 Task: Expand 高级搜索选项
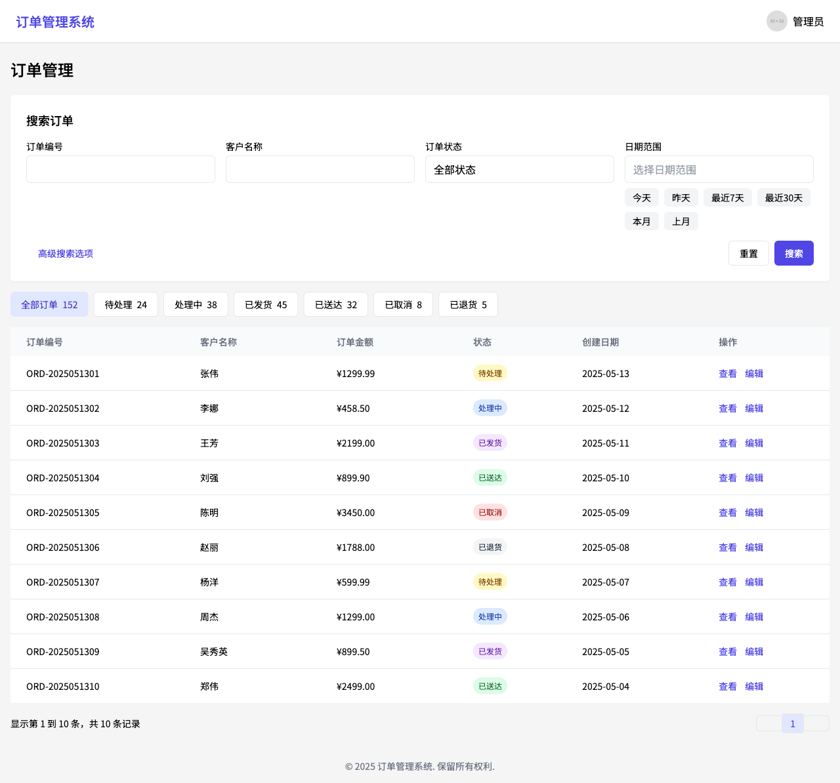66,254
